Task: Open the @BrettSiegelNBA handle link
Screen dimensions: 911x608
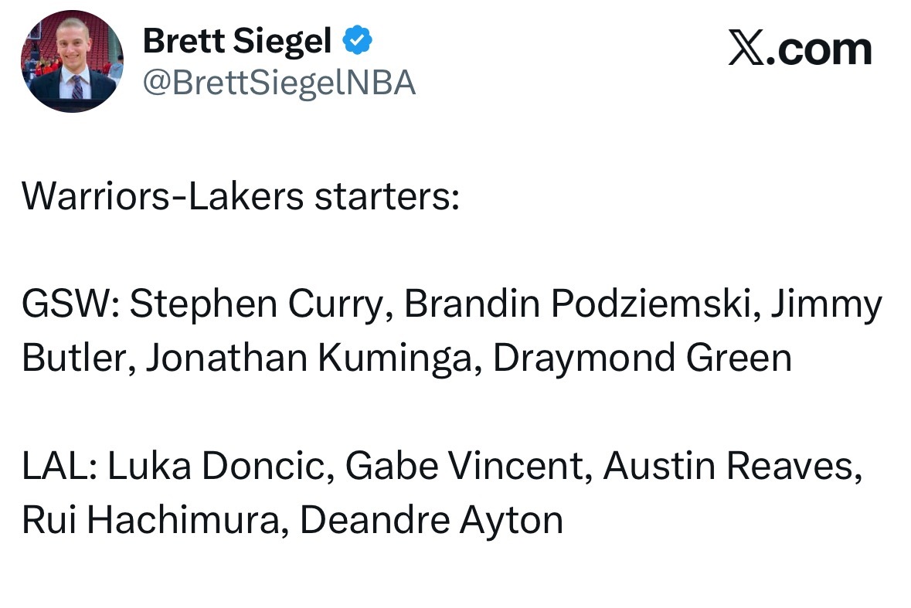Action: point(280,83)
